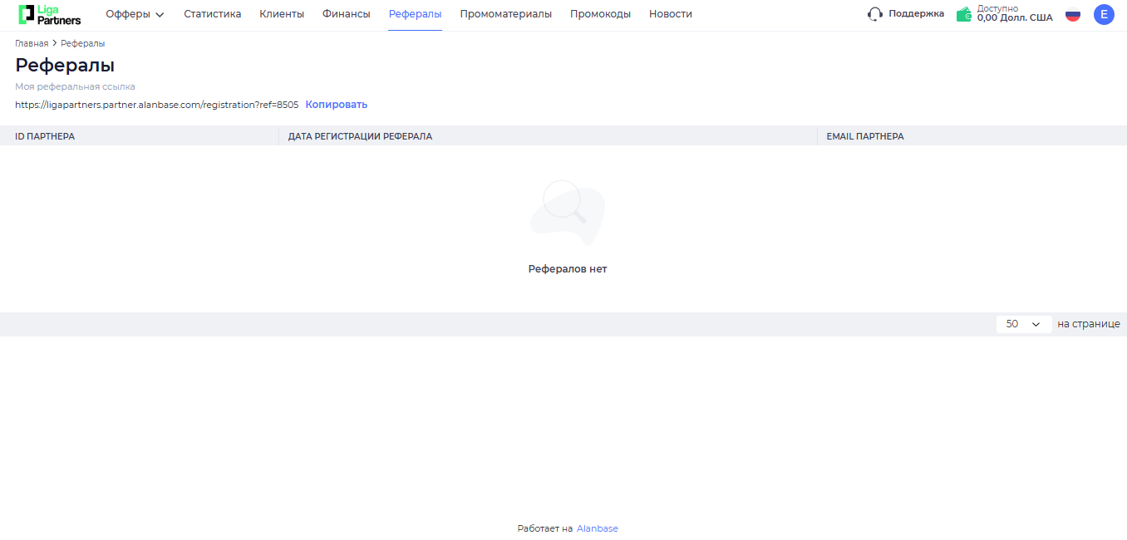Open the Промокоды section
The height and width of the screenshot is (540, 1127).
click(601, 14)
